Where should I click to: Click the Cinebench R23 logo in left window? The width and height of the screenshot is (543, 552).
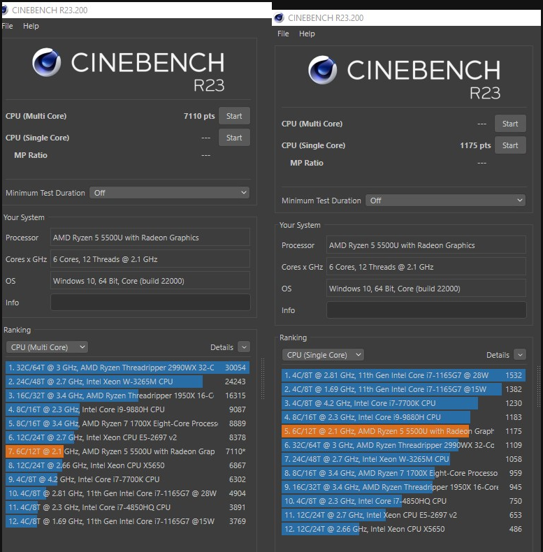tap(128, 70)
